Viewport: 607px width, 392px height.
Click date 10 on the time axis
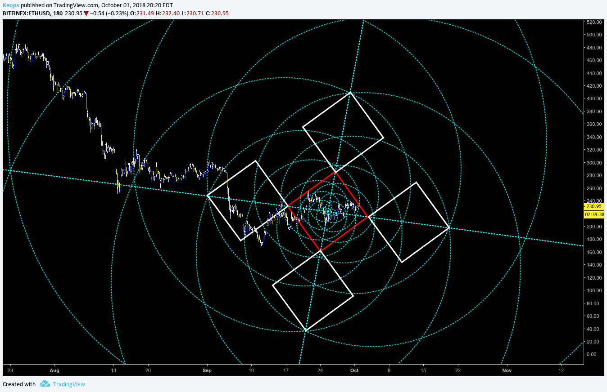coord(251,371)
